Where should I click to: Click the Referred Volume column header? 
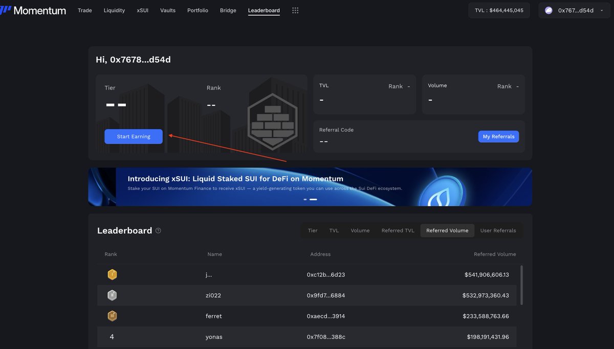pos(495,254)
